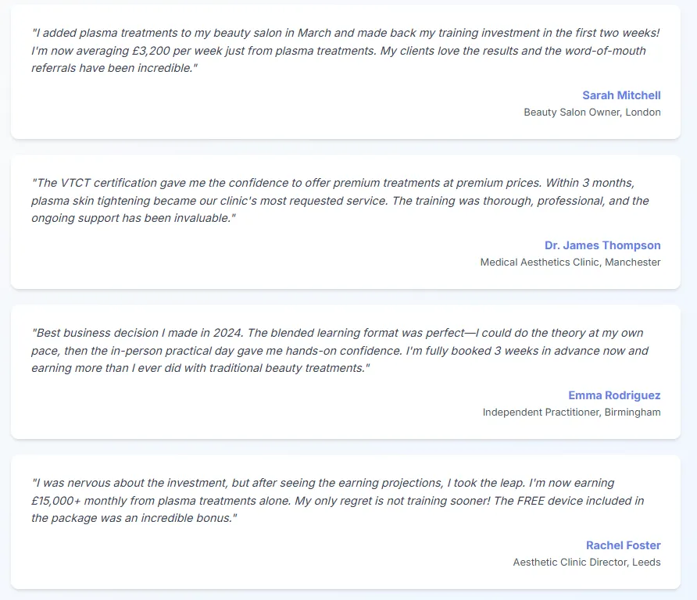The image size is (697, 600).
Task: Click Sarah Mitchell's testimonial card
Action: coord(345,72)
